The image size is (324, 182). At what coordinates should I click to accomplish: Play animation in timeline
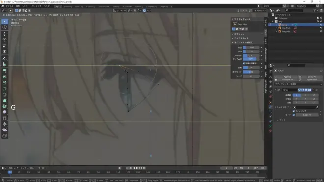[x=137, y=168]
